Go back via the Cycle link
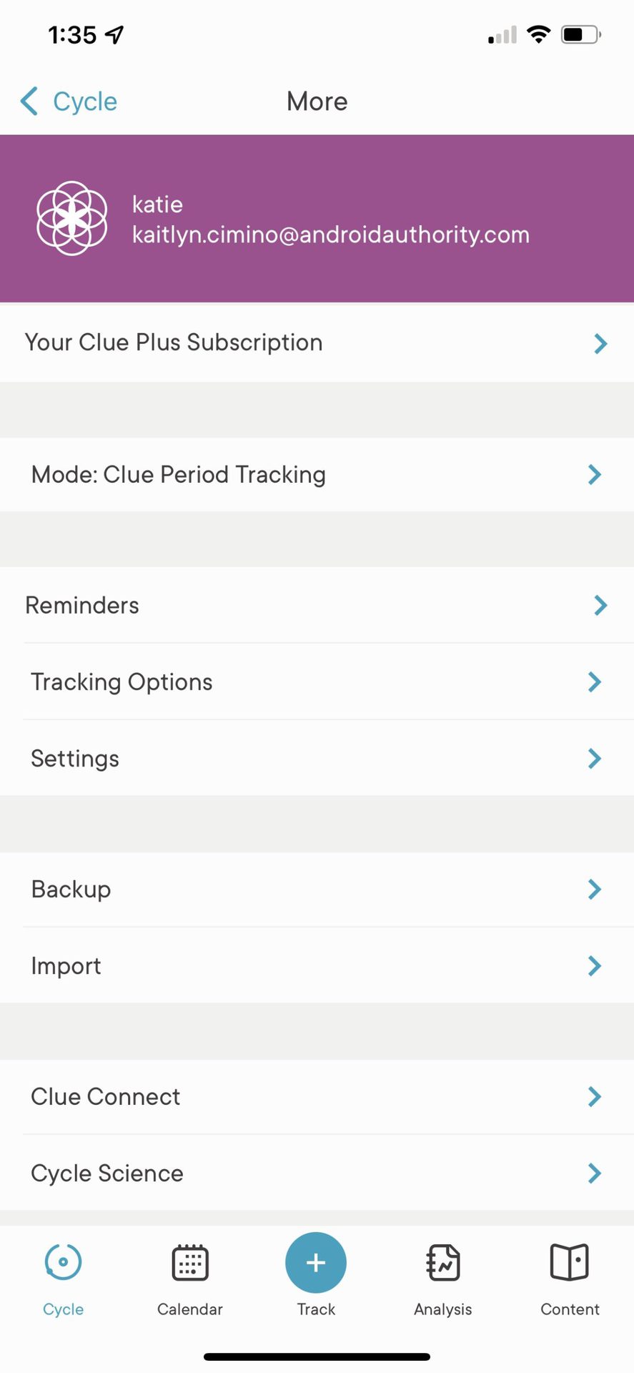This screenshot has height=1373, width=634. 85,102
